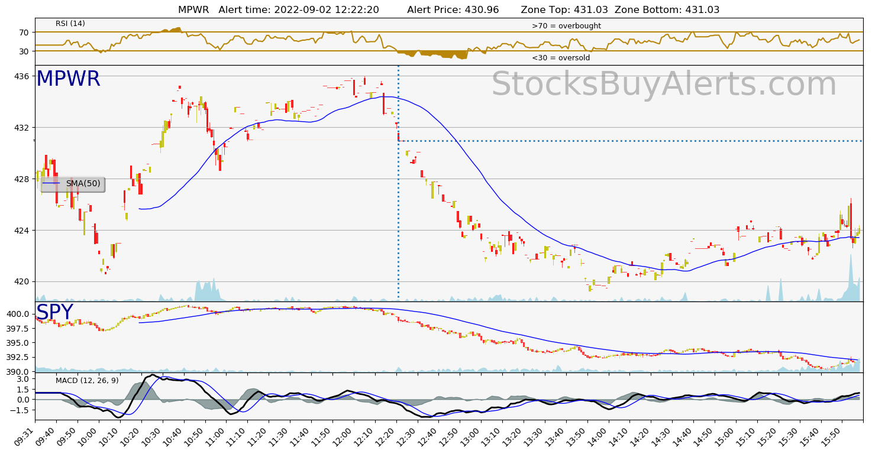Click the Zone Top: 431.03 label
Screen dimensions: 872x454
point(564,10)
